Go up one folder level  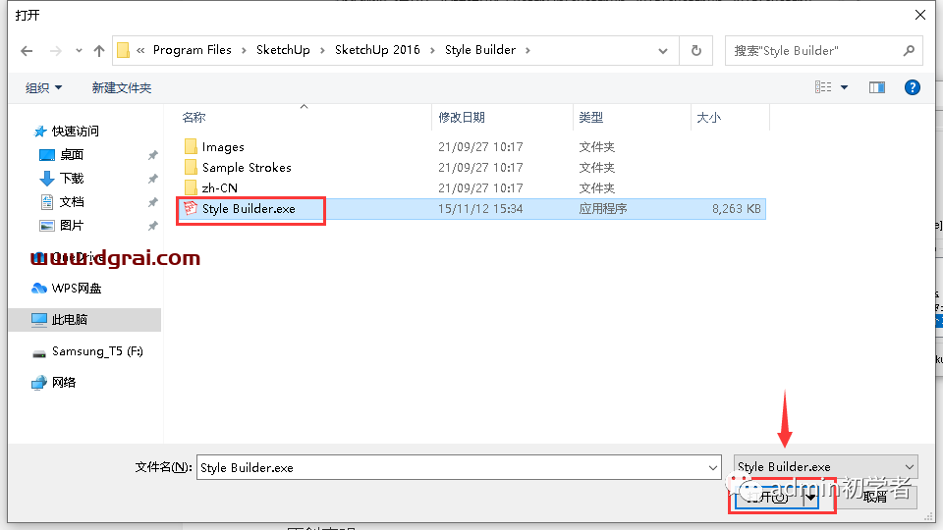tap(99, 51)
